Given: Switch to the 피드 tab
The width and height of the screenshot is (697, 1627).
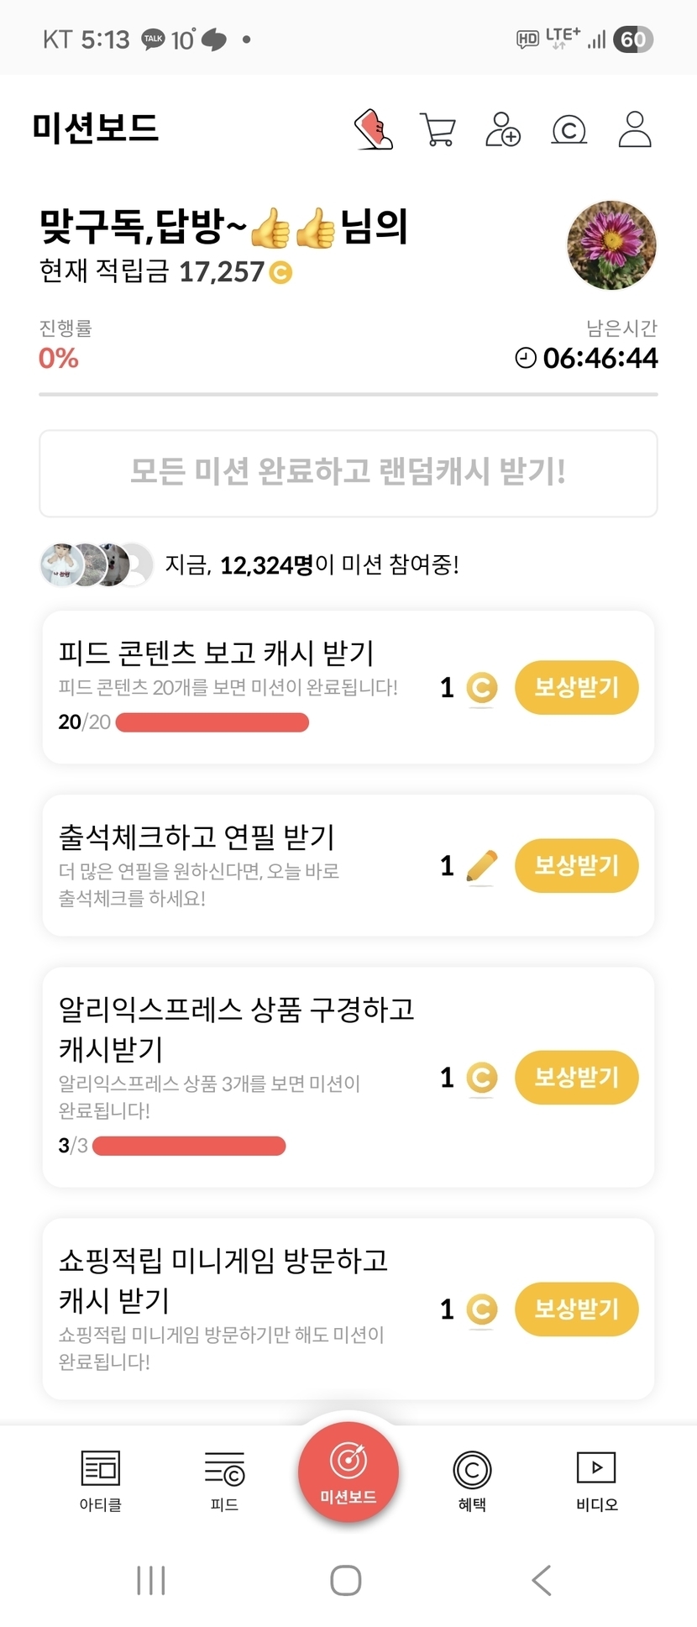Looking at the screenshot, I should click(x=224, y=1480).
